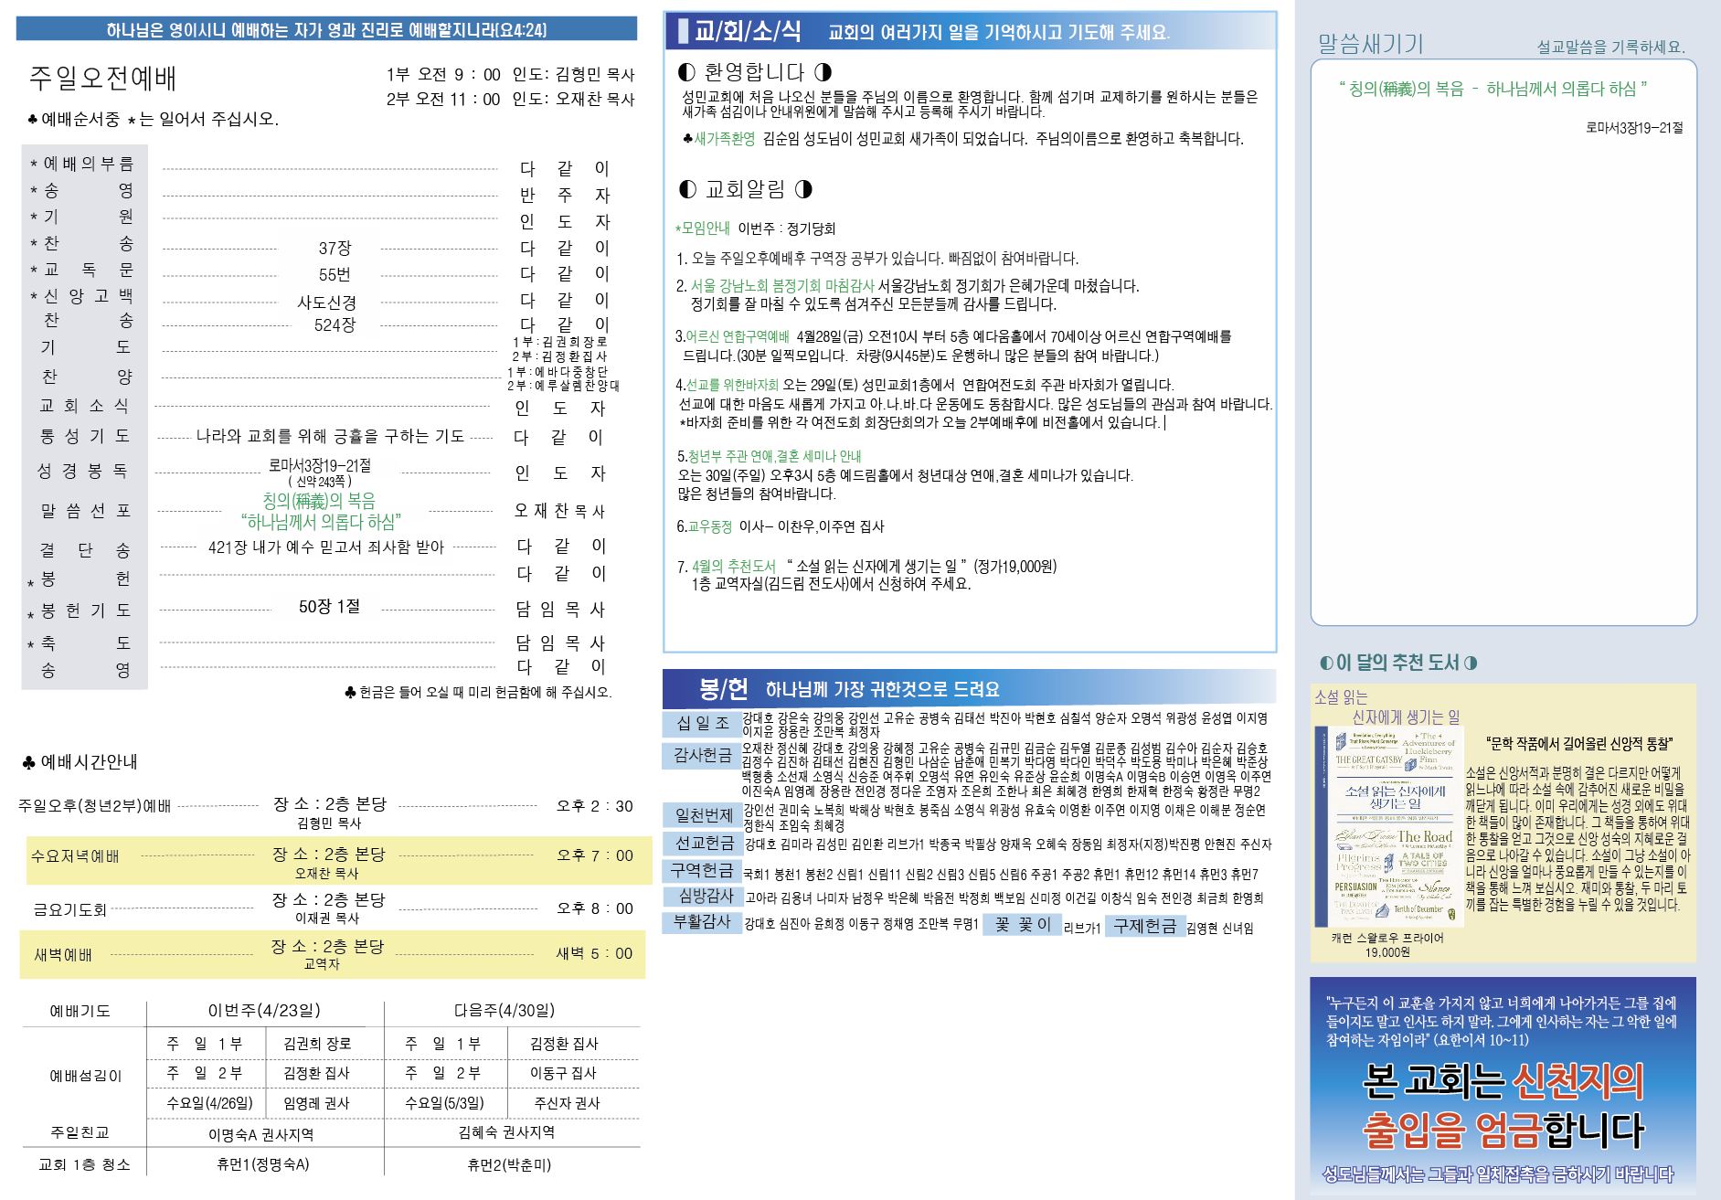Click the responsive reading number '55번'
Screen dimensions: 1721x1200
(x=335, y=275)
